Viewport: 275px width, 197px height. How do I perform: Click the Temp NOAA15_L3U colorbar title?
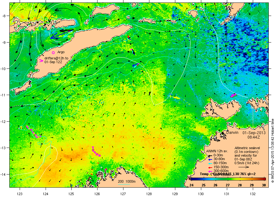(x=227, y=174)
